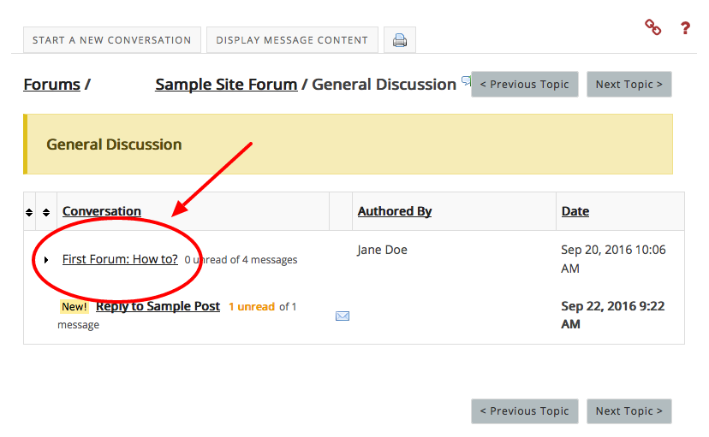Click bottom Next Topic button
Screen dimensions: 709x437
[629, 411]
